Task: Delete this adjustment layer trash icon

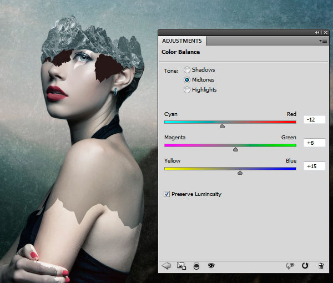Action: click(321, 266)
